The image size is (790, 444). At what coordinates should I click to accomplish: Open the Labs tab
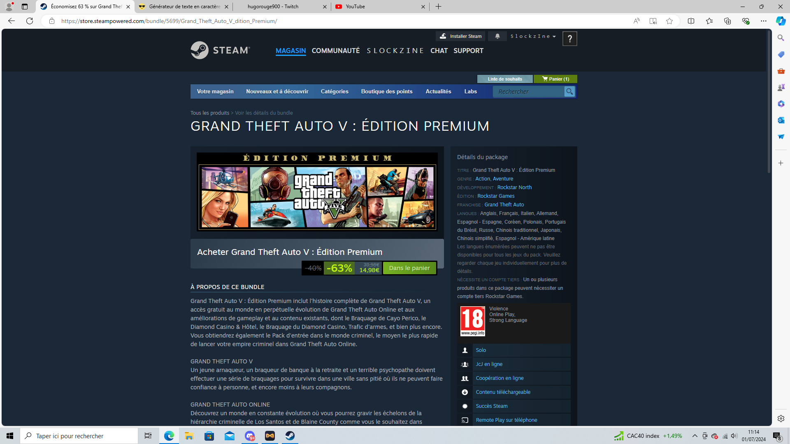pos(471,92)
